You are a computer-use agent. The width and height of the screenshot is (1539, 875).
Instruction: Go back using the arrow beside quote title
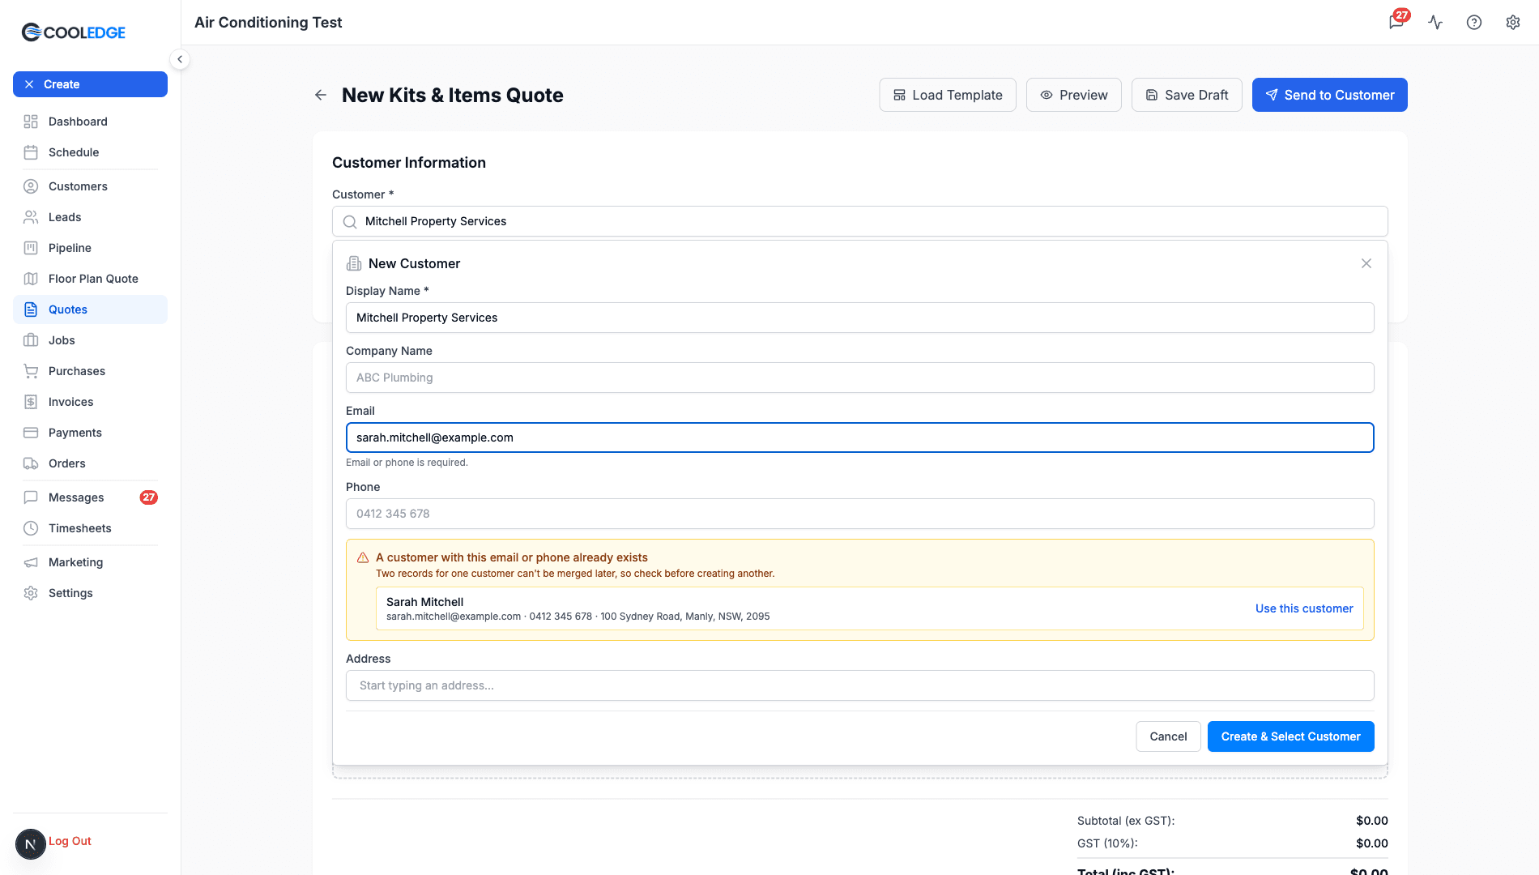[x=321, y=95]
